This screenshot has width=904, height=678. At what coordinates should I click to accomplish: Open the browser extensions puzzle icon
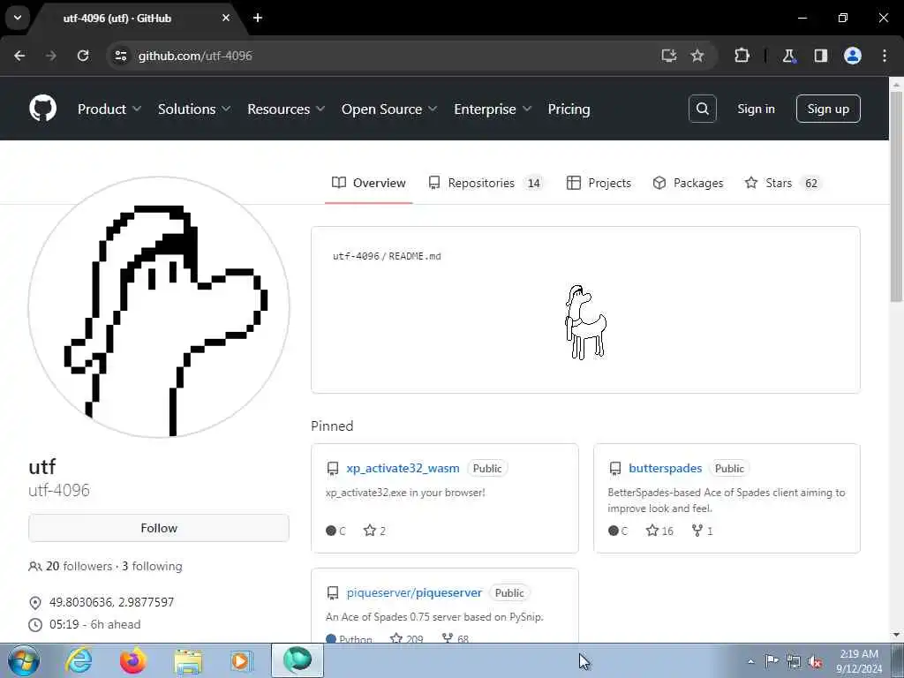(x=742, y=56)
